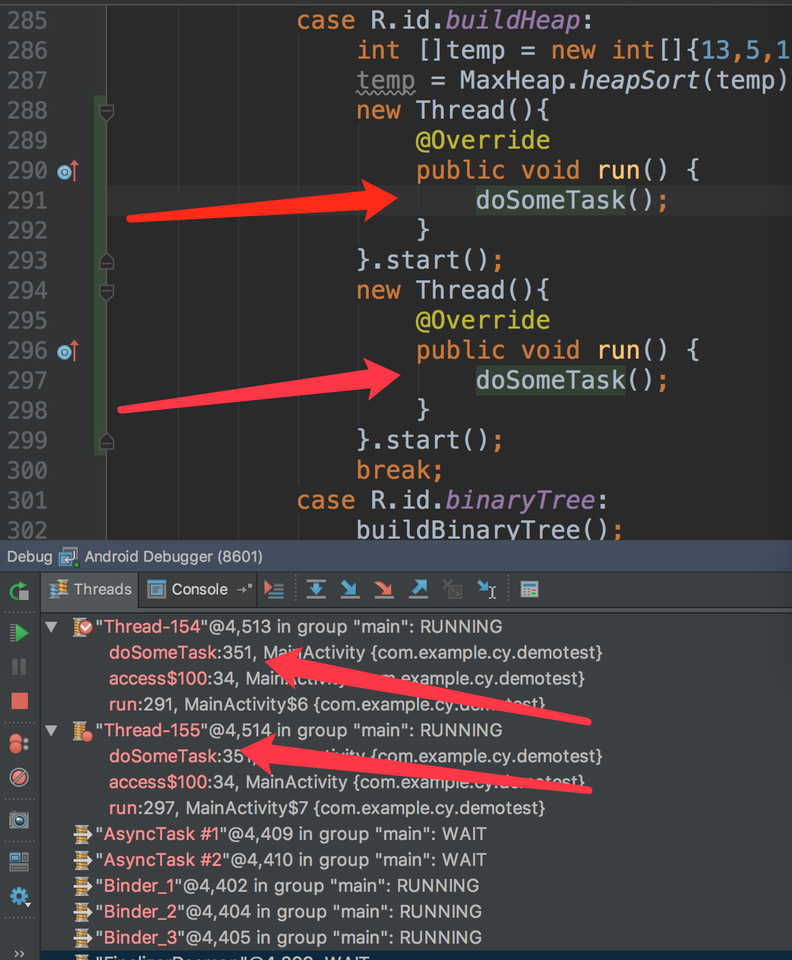
Task: Take a screenshot with the camera icon
Action: [x=20, y=821]
